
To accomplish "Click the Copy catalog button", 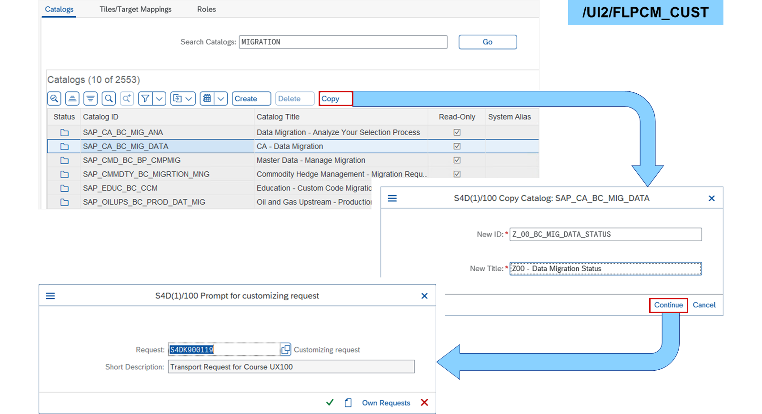I will 336,99.
